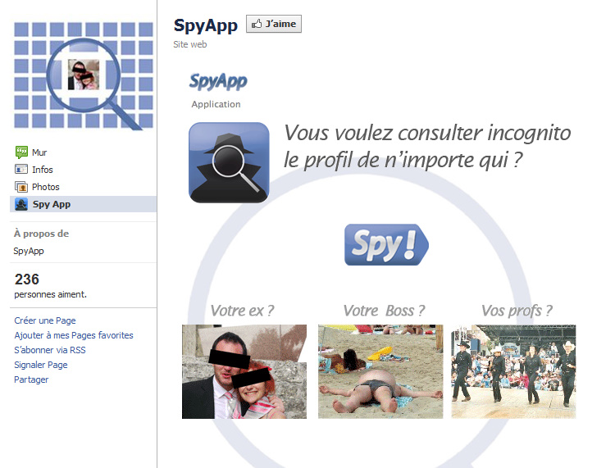Click Ajouter à mes Pages favorites
The height and width of the screenshot is (468, 615).
[x=74, y=335]
